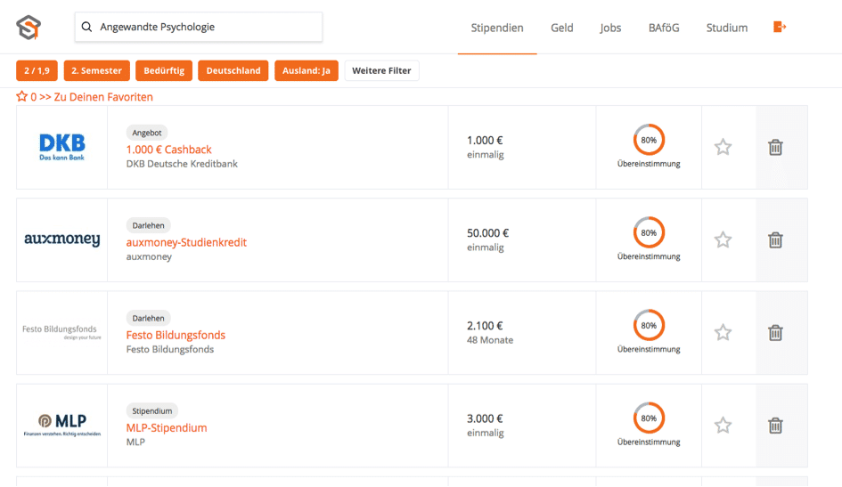Favorite the Festo Bildungsfonds offer
Screen dimensions: 842x487
point(723,333)
